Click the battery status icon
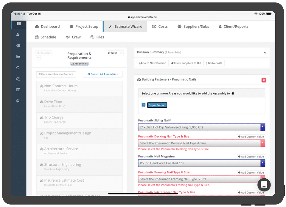Screen dimensions: 286x207 tap(269, 14)
